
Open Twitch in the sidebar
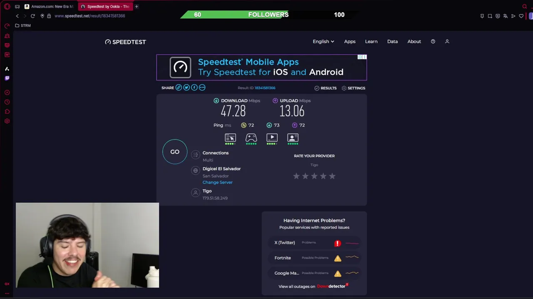click(7, 78)
